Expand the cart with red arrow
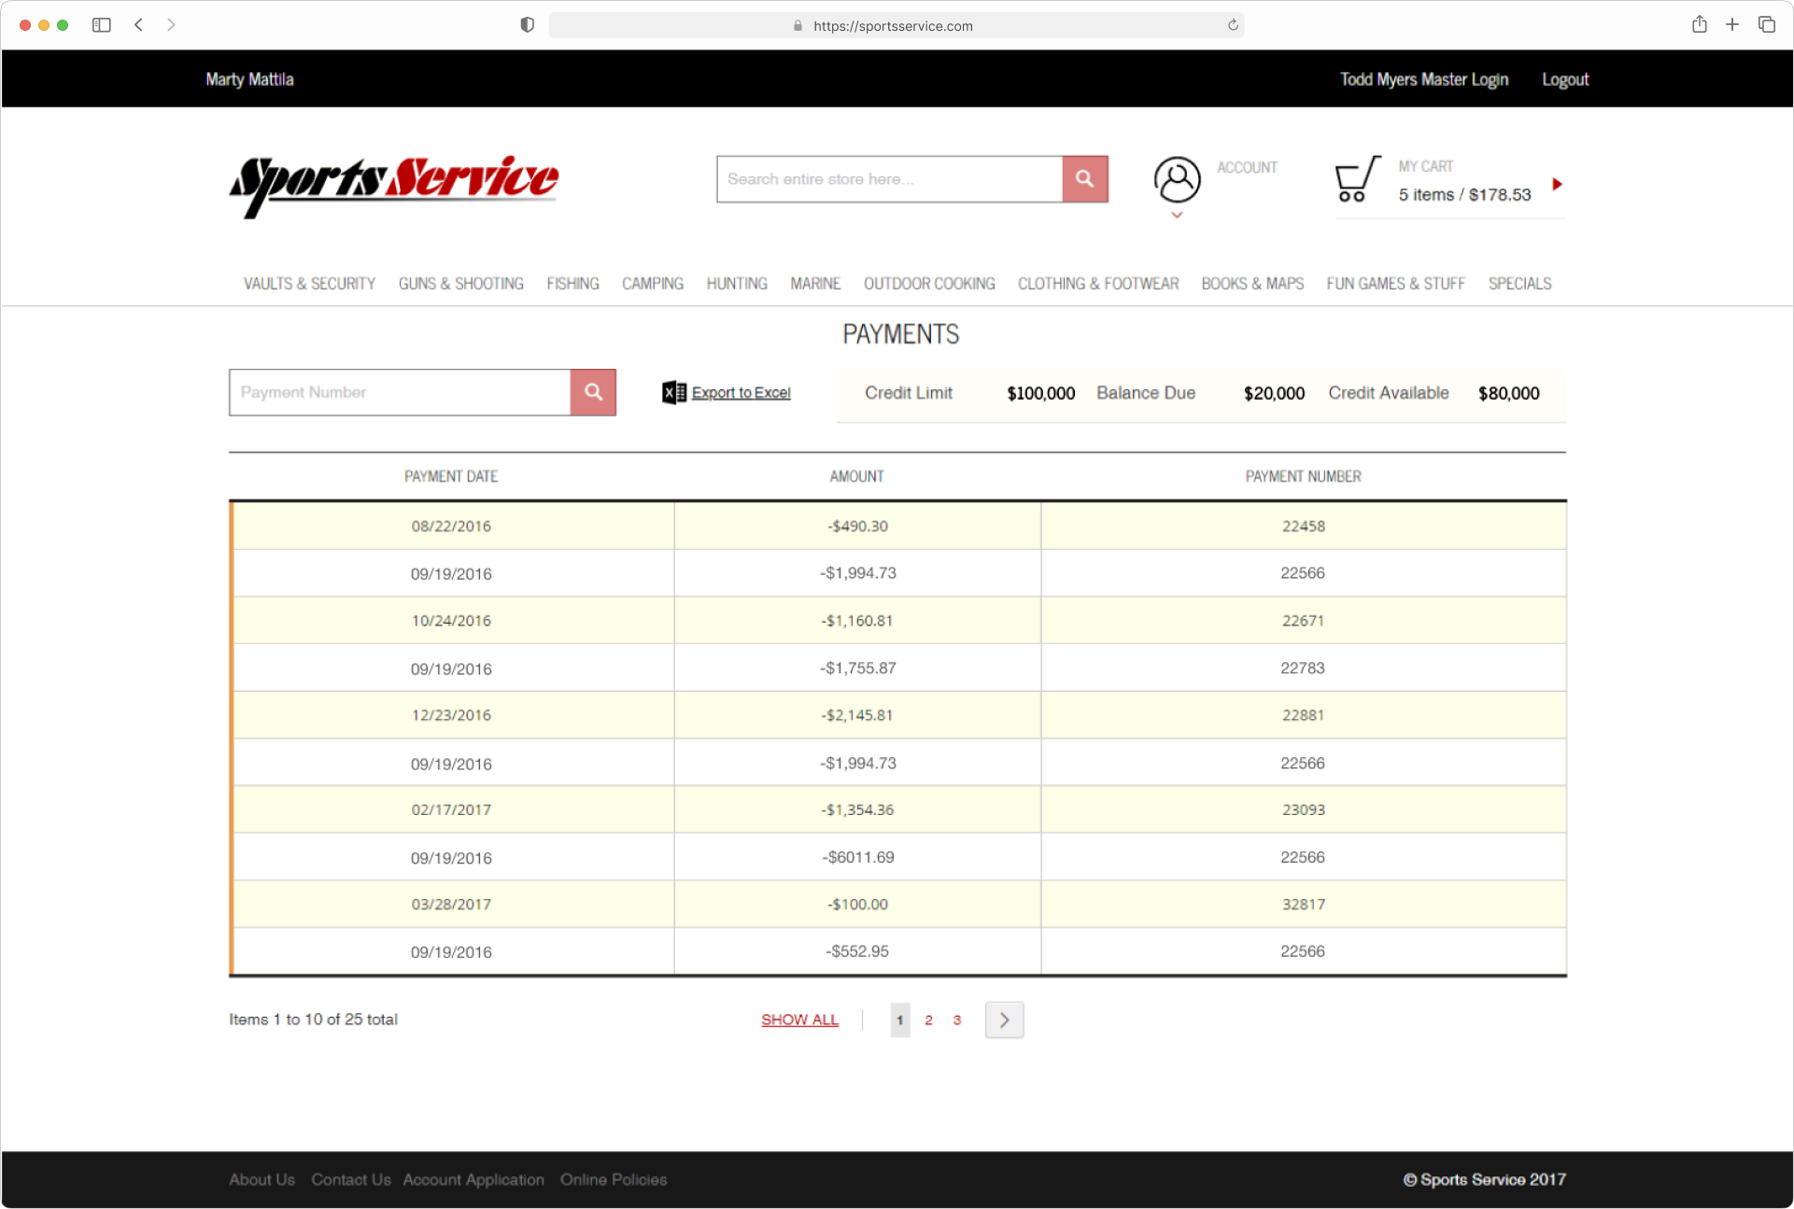The height and width of the screenshot is (1209, 1794). point(1557,184)
